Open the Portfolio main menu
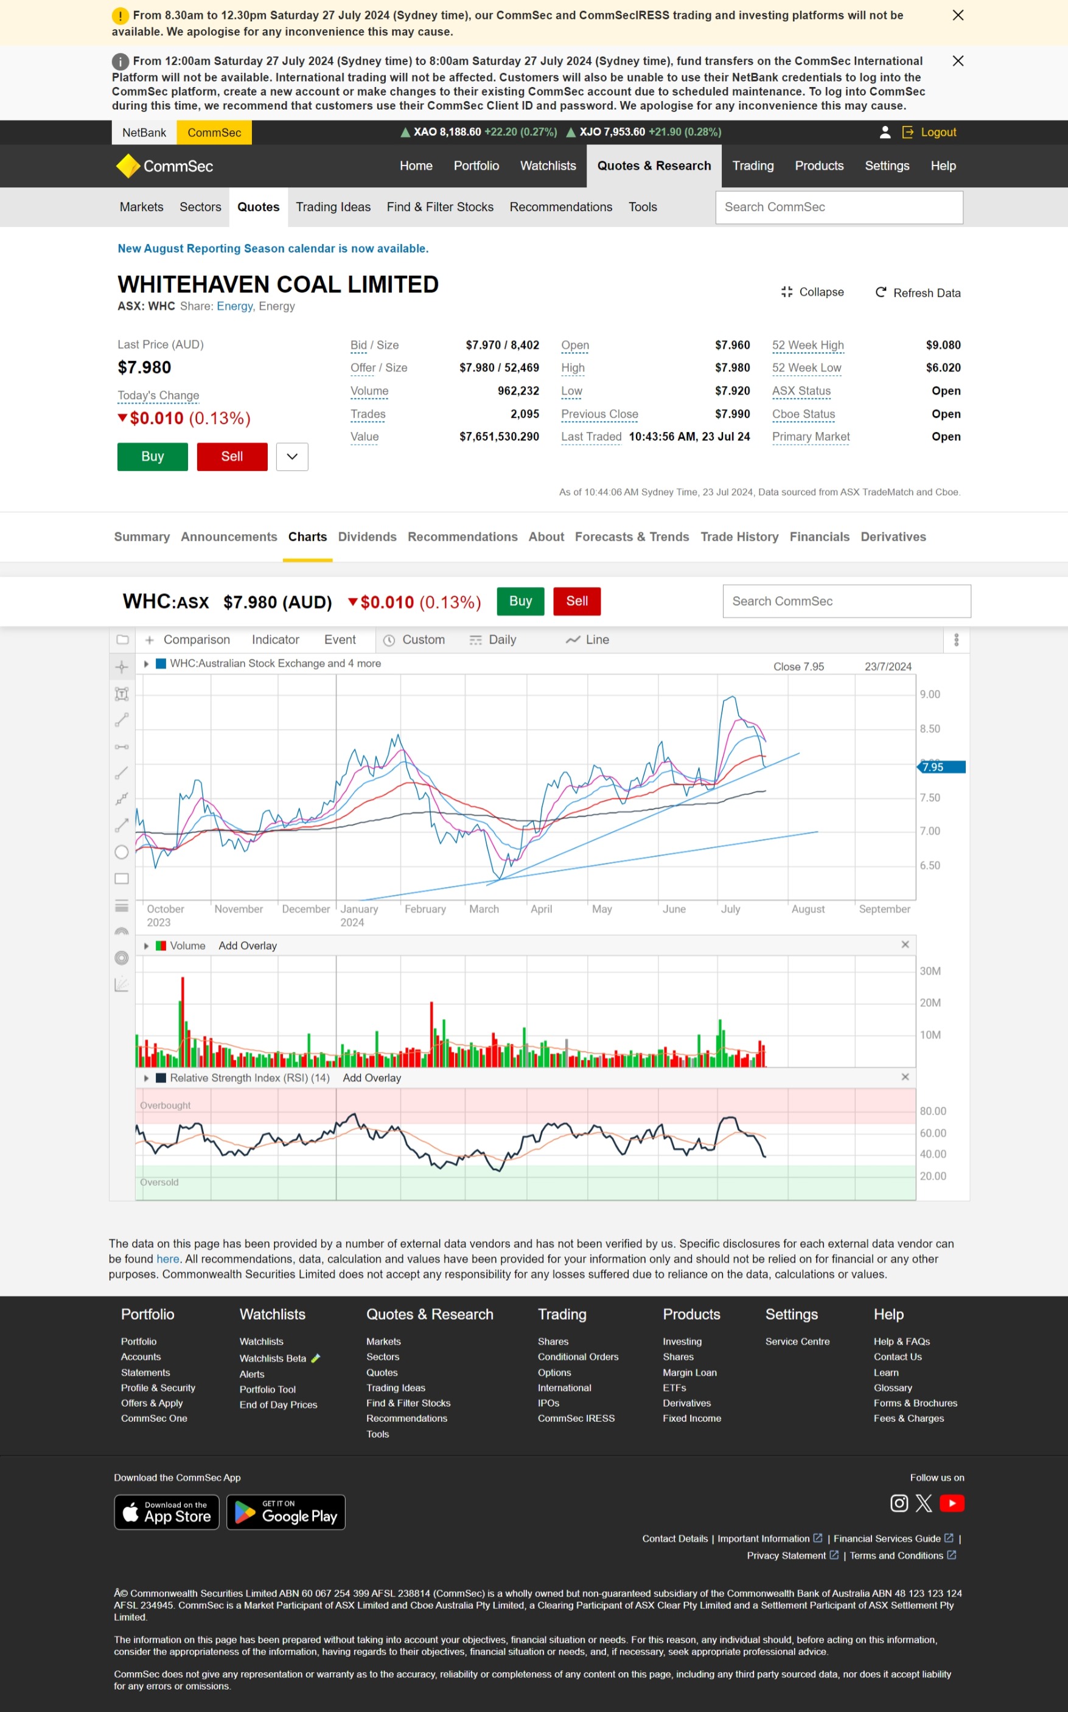Screen dimensions: 1068x1712 (476, 166)
